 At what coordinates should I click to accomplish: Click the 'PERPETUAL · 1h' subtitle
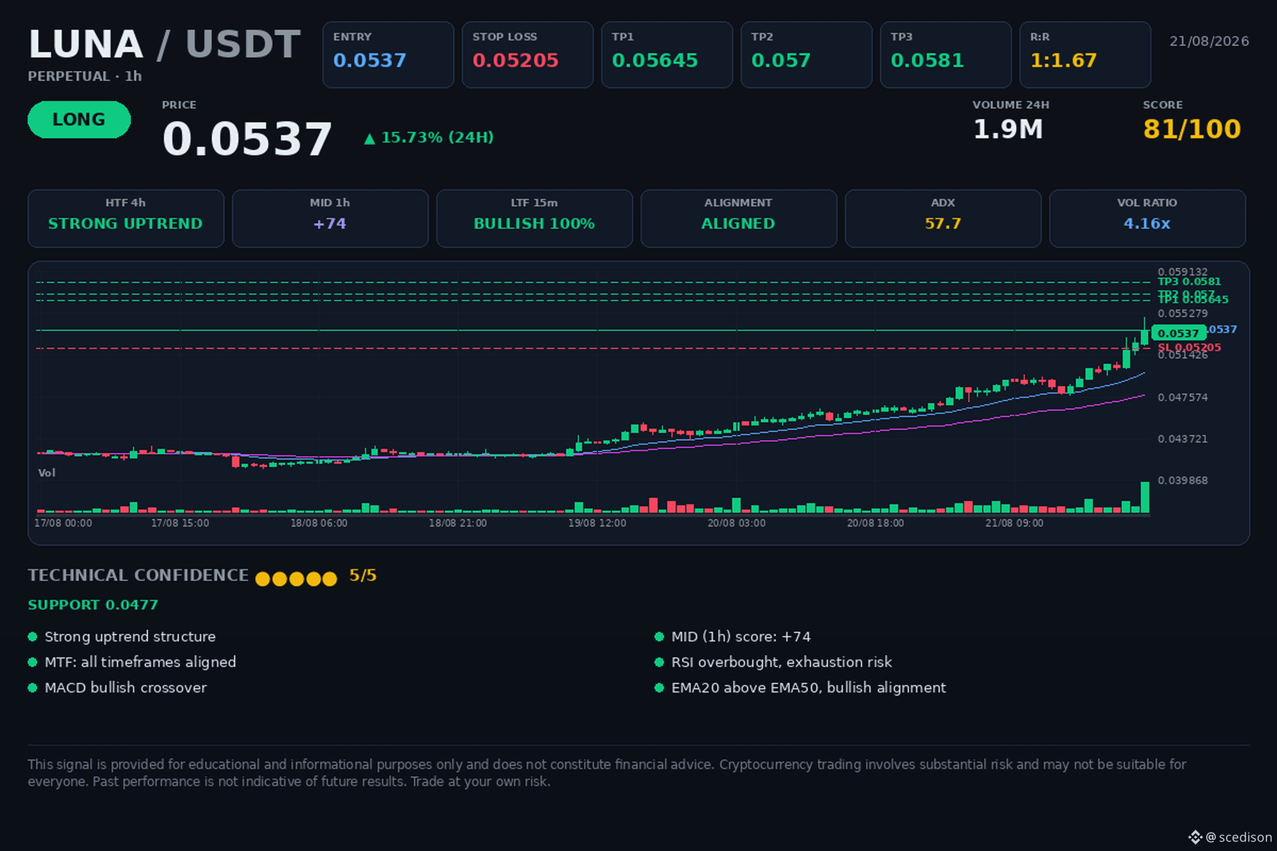pos(85,77)
